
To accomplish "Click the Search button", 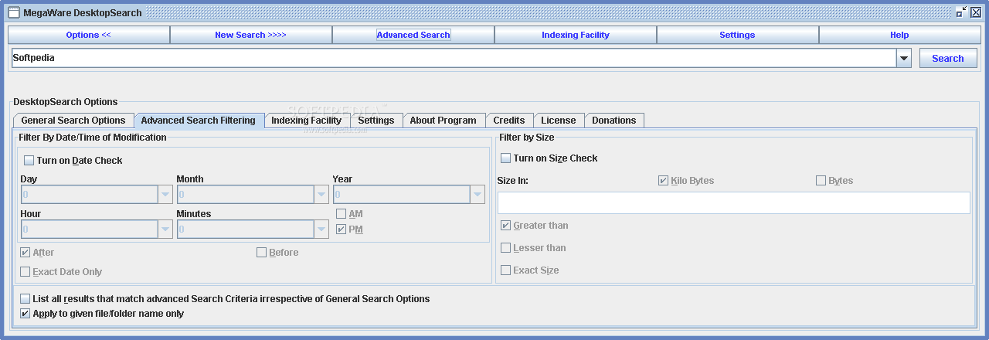I will 948,58.
